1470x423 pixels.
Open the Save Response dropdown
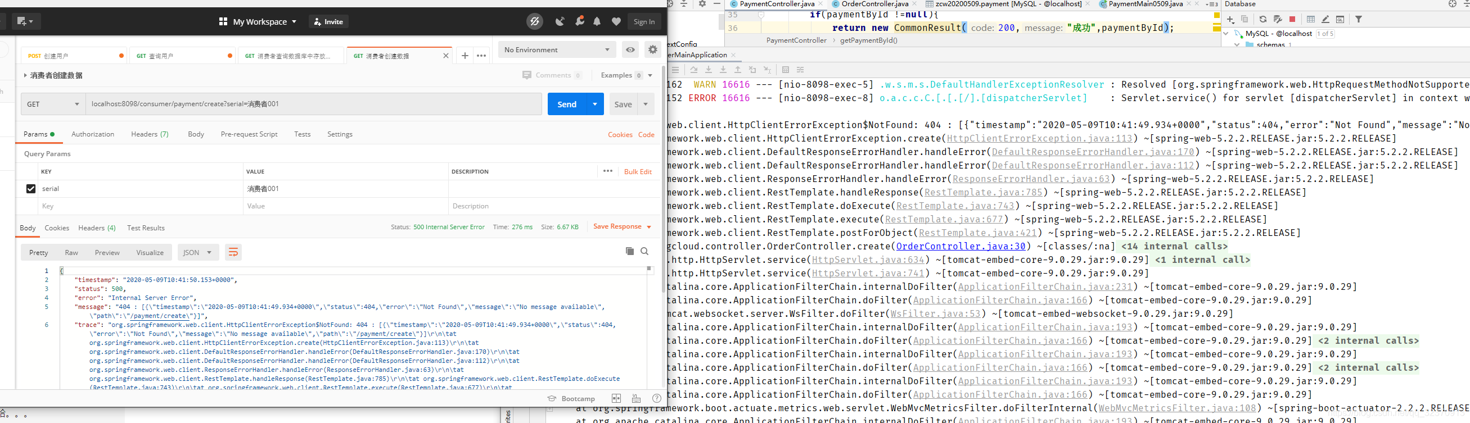(622, 226)
